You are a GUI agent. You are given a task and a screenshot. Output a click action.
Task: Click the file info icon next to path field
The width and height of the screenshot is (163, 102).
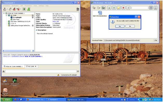(x=128, y=8)
